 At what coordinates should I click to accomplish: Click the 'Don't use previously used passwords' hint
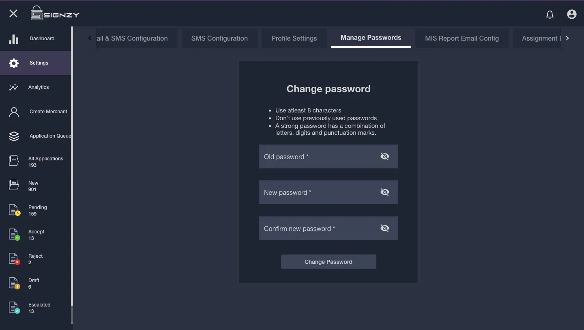pos(326,118)
